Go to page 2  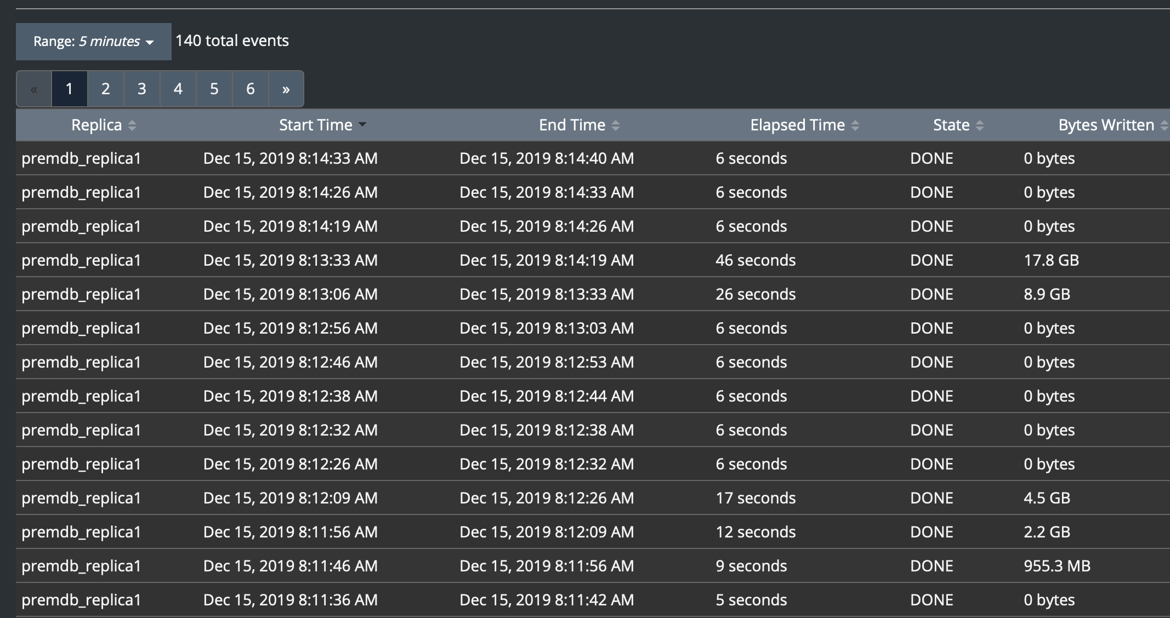(106, 89)
